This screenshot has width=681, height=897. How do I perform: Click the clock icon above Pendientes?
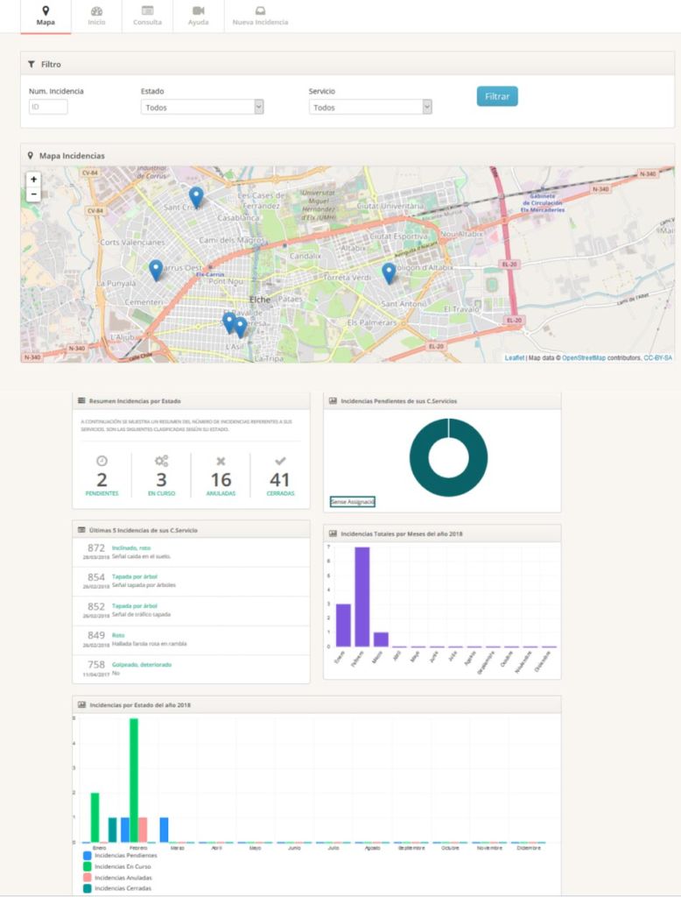(102, 461)
